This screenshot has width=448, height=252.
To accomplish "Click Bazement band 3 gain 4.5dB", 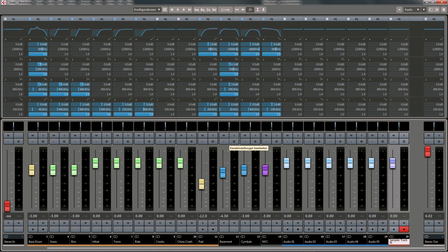I will 229,64.
